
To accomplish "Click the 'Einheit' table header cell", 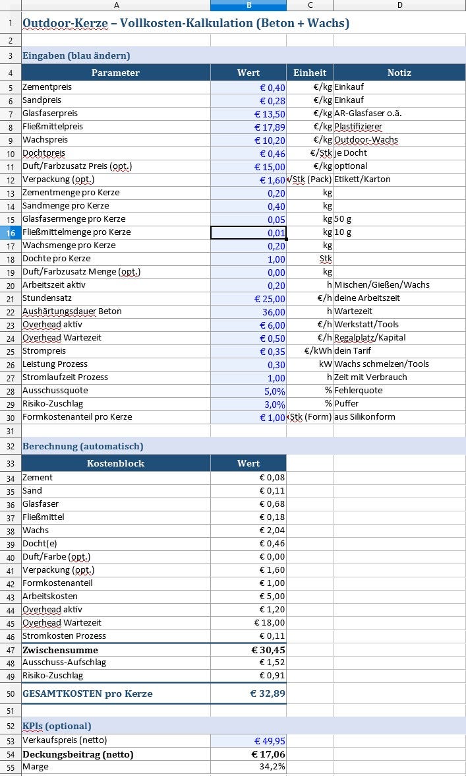I will pos(310,73).
